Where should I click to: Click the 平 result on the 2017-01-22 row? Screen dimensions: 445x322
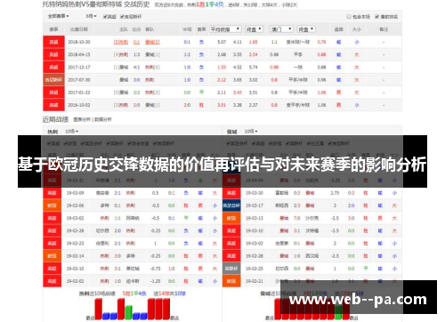pyautogui.click(x=201, y=93)
